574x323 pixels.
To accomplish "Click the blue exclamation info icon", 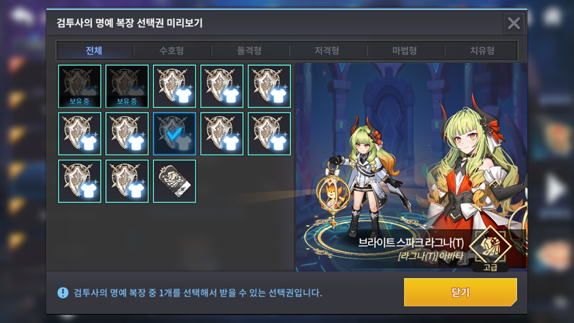I will 63,292.
